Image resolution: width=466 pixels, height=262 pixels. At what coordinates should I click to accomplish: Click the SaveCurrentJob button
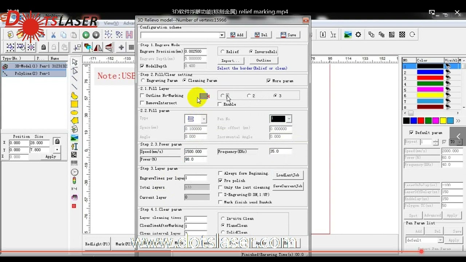pos(288,186)
